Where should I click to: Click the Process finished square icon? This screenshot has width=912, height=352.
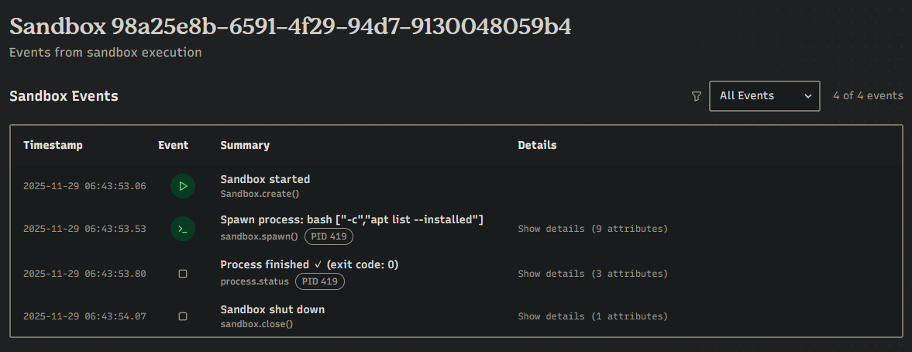click(183, 274)
